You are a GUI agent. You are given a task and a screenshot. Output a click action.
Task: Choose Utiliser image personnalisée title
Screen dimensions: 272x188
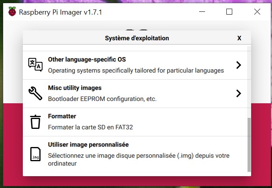click(x=88, y=145)
